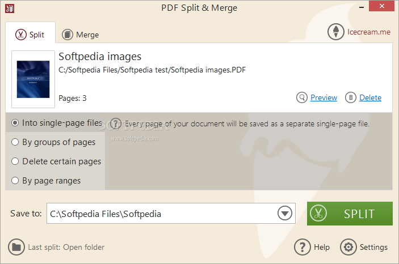
Task: Open last split folder icon
Action: coord(16,247)
